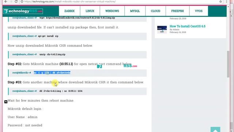Viewport: 234px width, 132px height.
Task: Open the WINDOWS menu item
Action: pos(112,11)
